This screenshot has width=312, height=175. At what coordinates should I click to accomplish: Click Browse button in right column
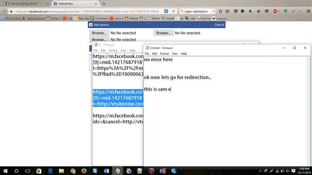coord(164,33)
